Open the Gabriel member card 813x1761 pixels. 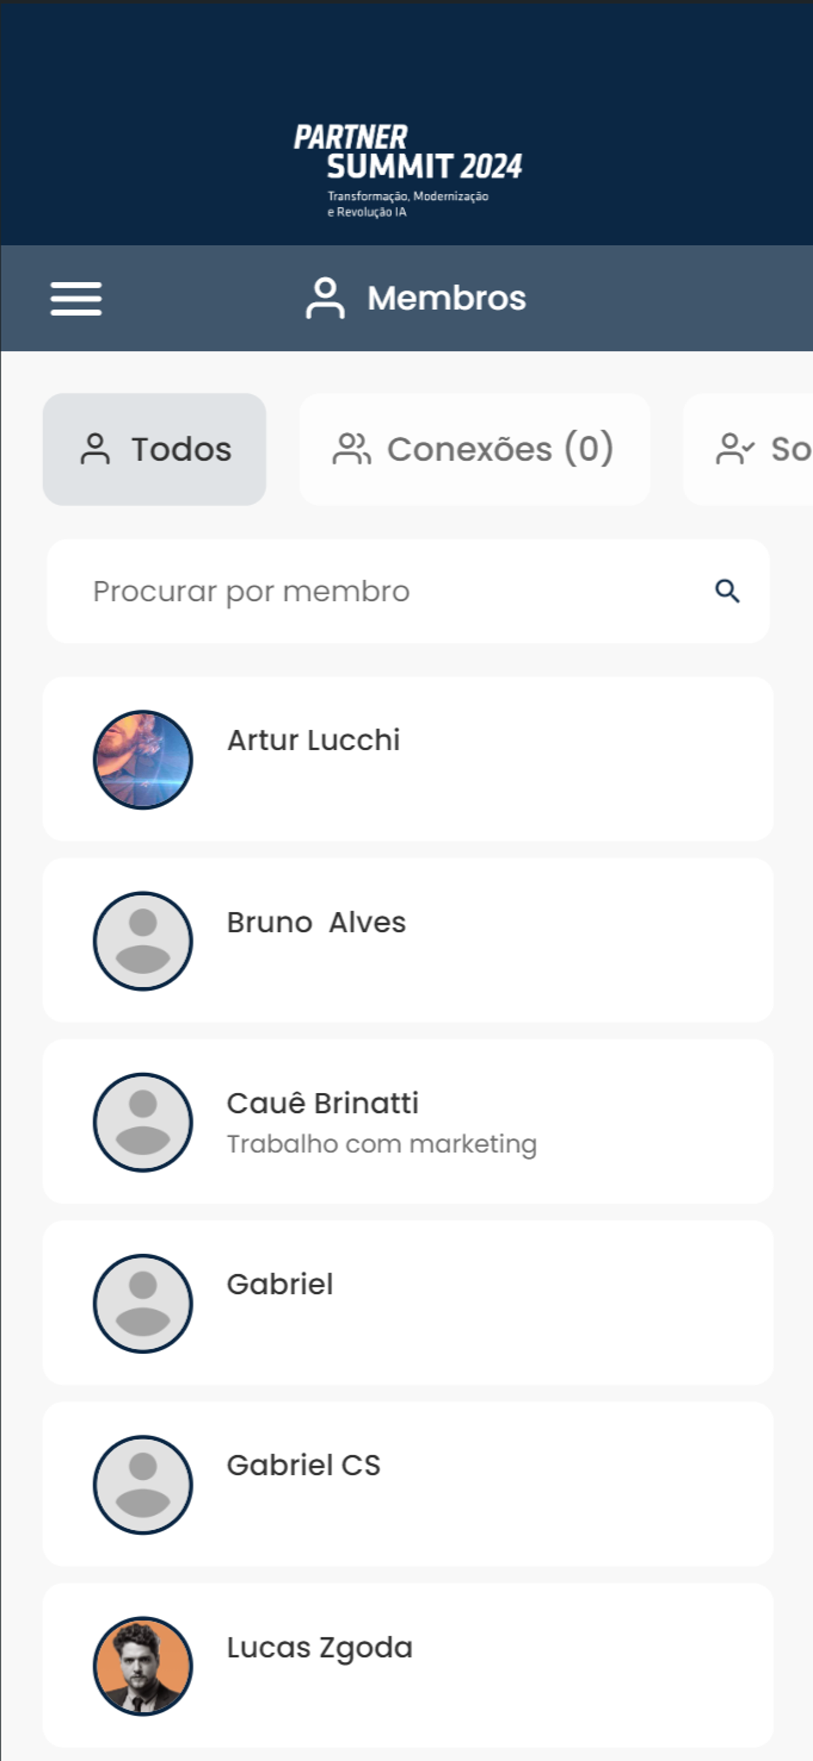[408, 1302]
